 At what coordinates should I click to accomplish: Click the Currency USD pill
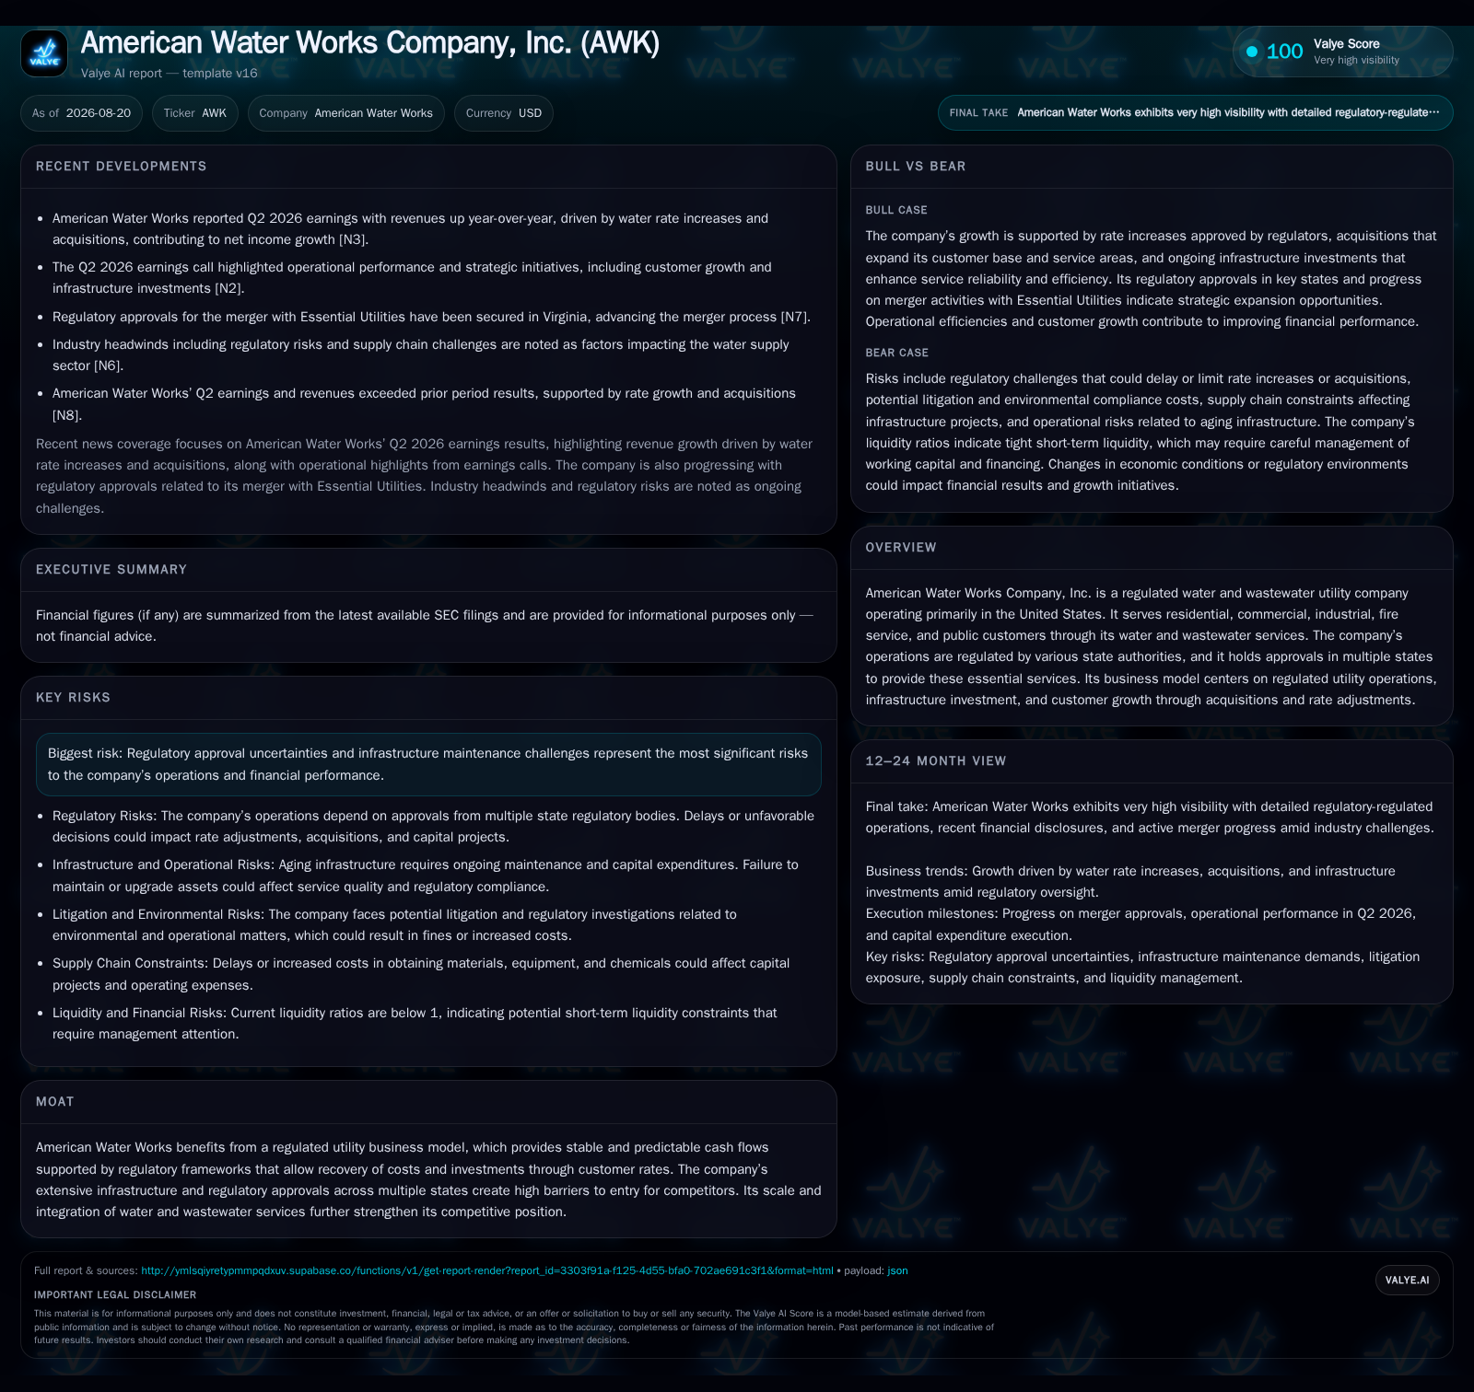tap(504, 113)
